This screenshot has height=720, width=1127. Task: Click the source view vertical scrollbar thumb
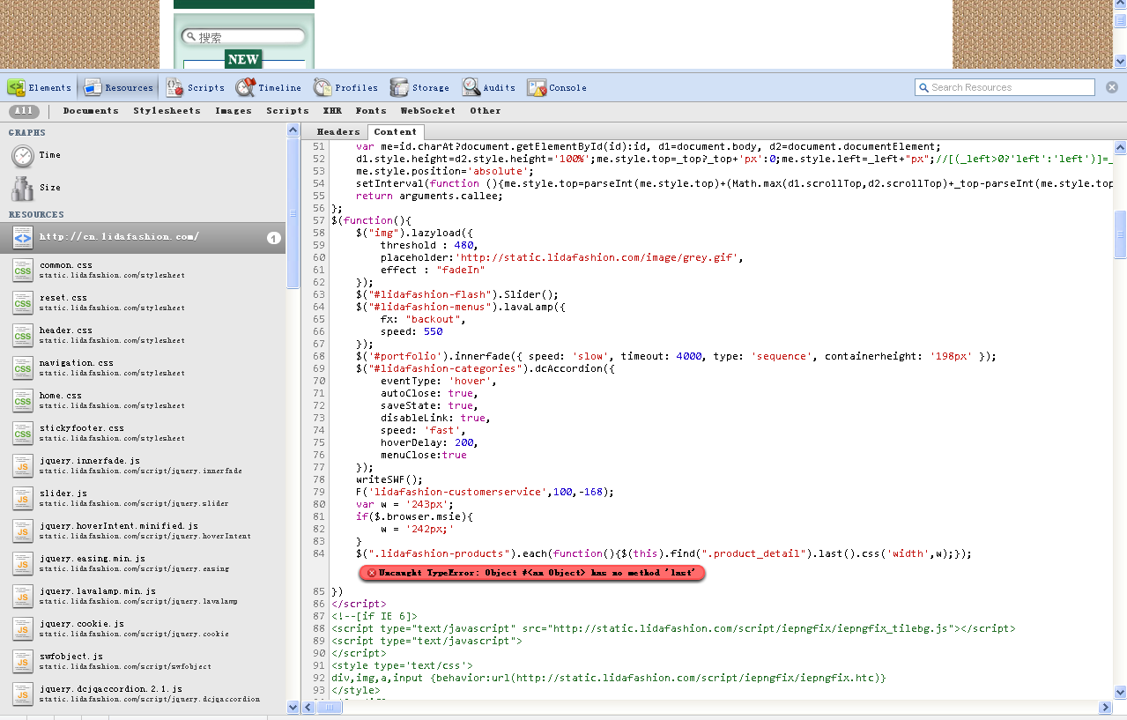1120,233
